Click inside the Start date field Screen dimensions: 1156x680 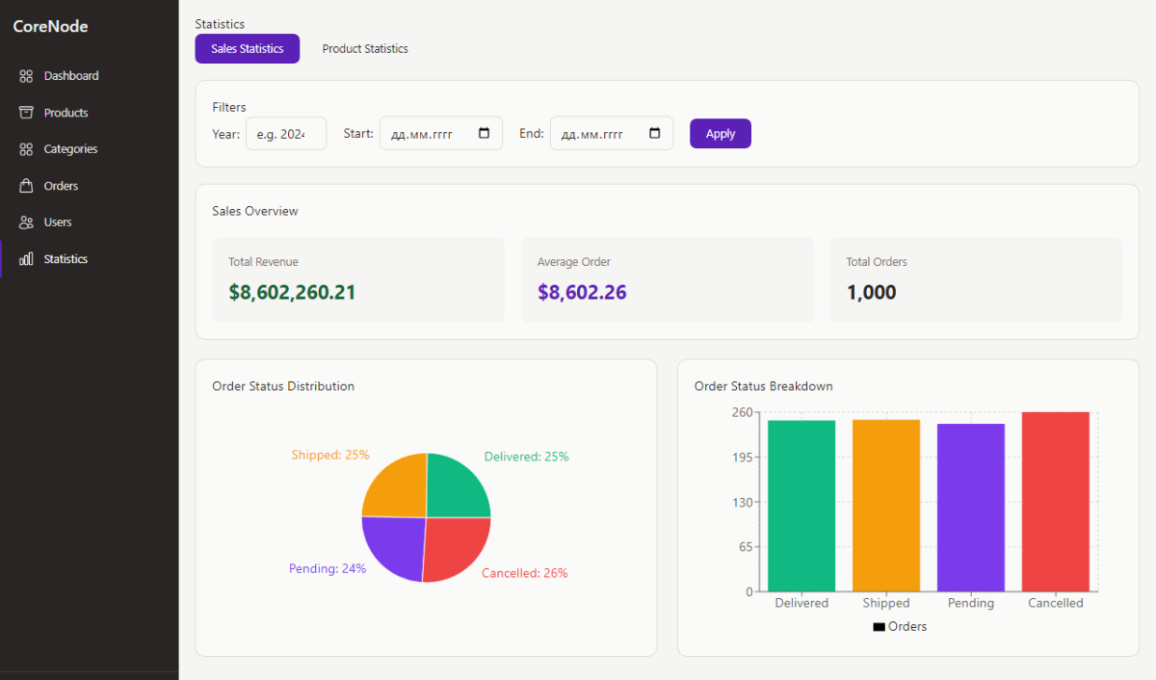point(422,134)
